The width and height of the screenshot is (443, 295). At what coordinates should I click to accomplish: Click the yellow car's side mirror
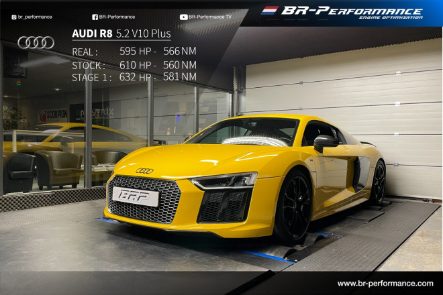tap(325, 141)
